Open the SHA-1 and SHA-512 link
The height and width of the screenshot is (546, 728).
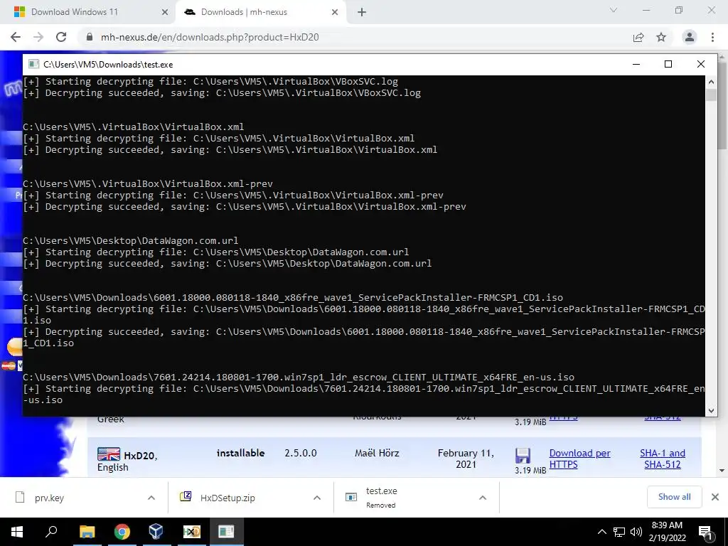663,459
